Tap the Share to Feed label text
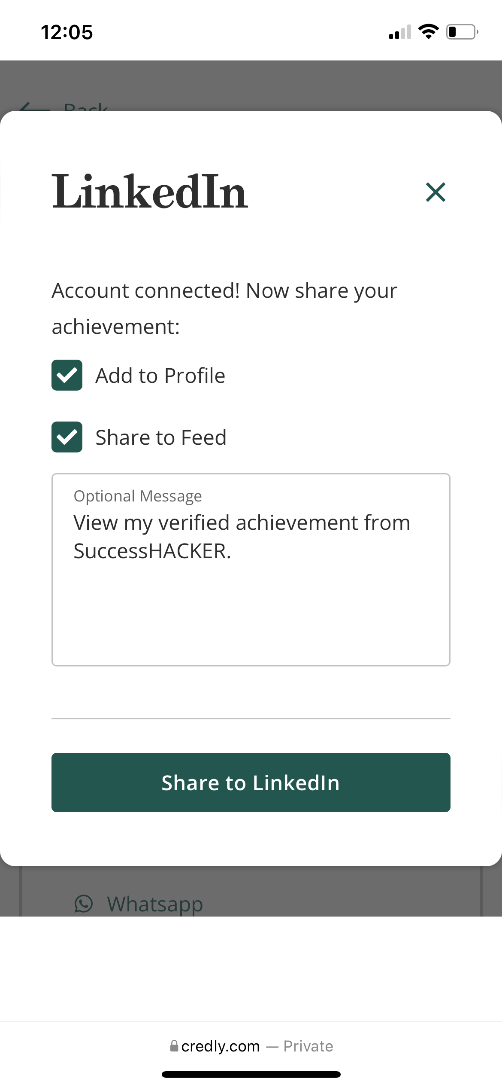Viewport: 502px width, 1088px height. 161,437
